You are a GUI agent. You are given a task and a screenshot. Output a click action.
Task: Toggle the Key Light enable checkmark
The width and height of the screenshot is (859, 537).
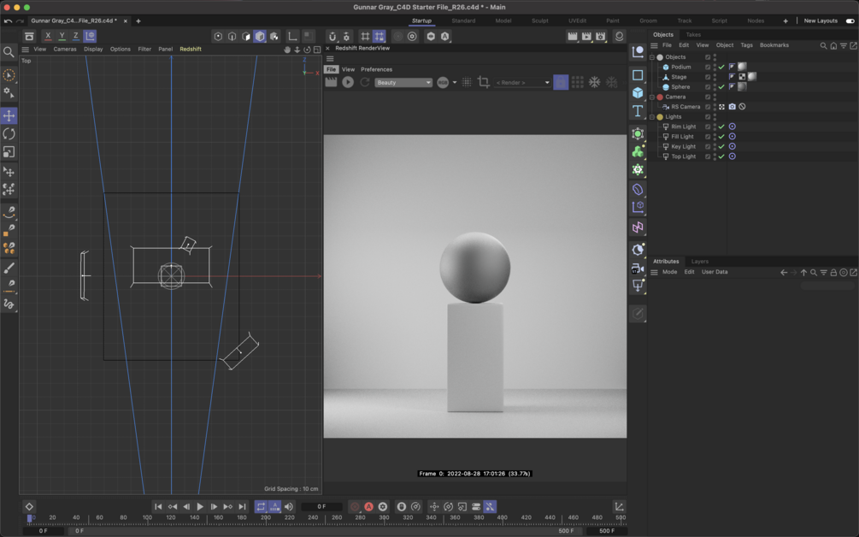[721, 146]
